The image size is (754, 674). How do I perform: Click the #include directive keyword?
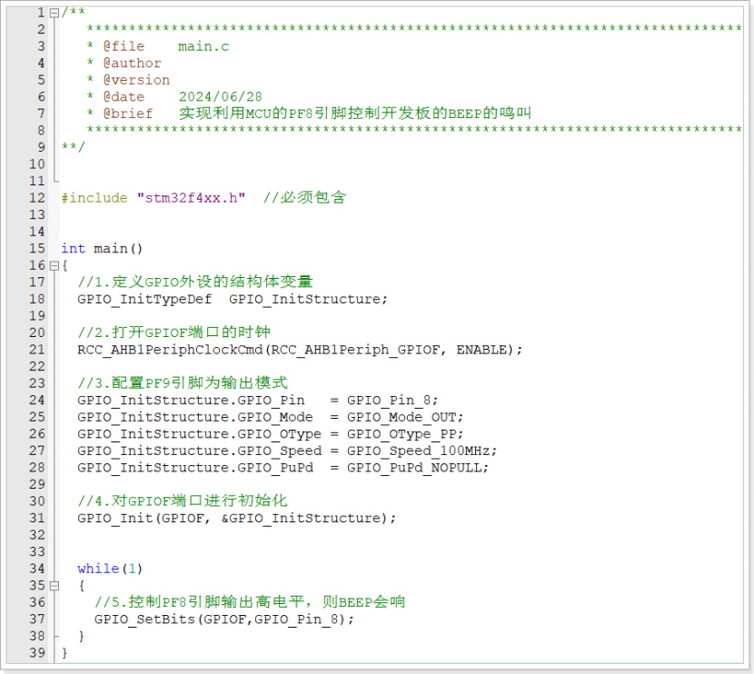[x=94, y=198]
